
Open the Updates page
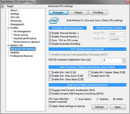tap(15, 52)
